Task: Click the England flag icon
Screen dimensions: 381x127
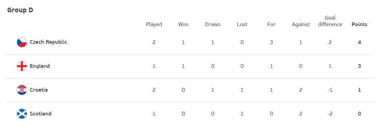Action: click(22, 66)
